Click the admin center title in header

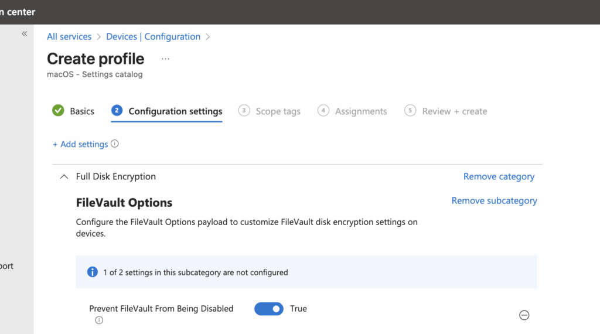(x=18, y=12)
